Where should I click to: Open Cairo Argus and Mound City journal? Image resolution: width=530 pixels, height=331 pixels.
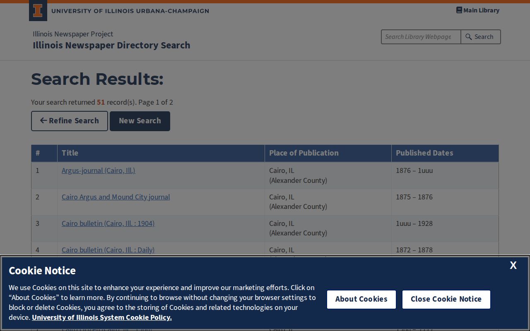click(x=116, y=197)
